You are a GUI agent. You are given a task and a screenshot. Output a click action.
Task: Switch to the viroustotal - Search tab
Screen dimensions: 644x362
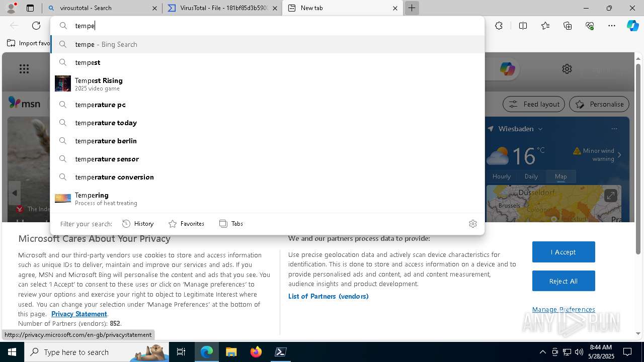click(x=102, y=8)
